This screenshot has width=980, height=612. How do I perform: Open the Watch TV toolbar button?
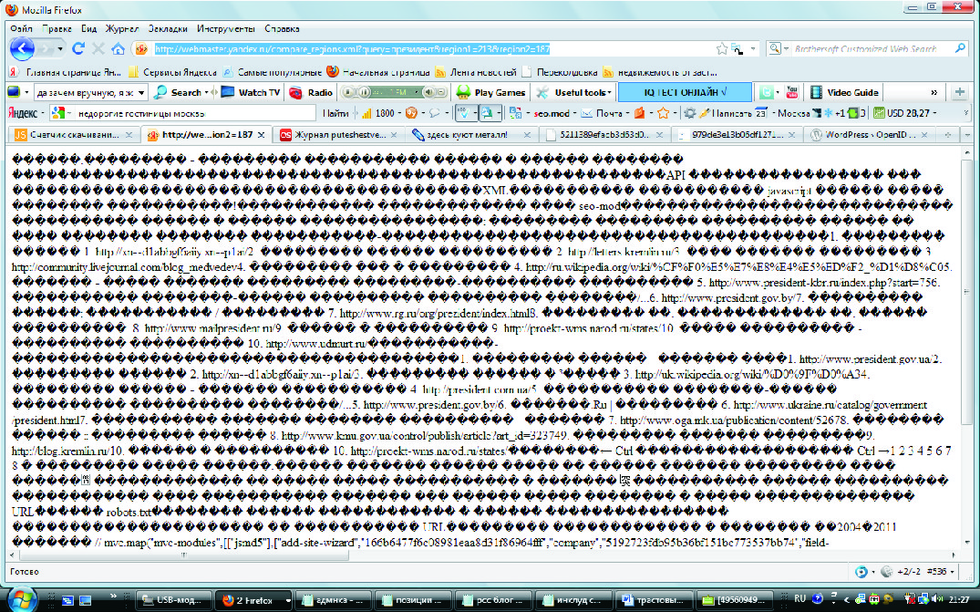[251, 92]
